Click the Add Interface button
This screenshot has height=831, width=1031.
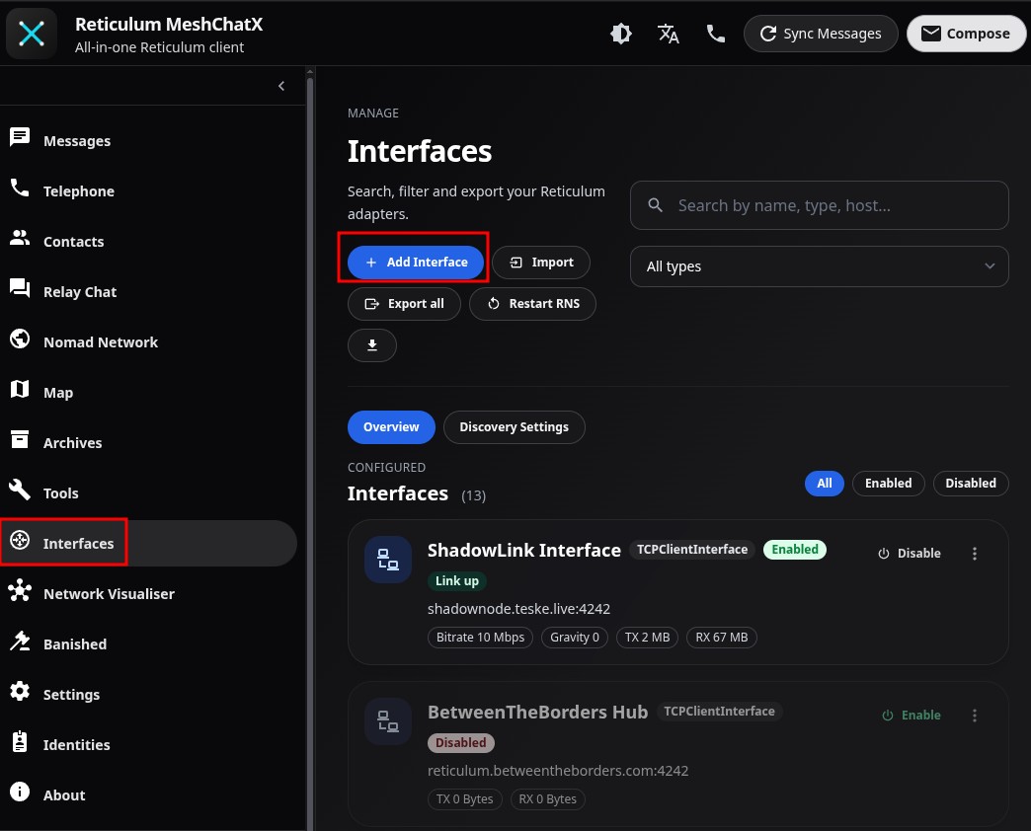[x=416, y=263]
